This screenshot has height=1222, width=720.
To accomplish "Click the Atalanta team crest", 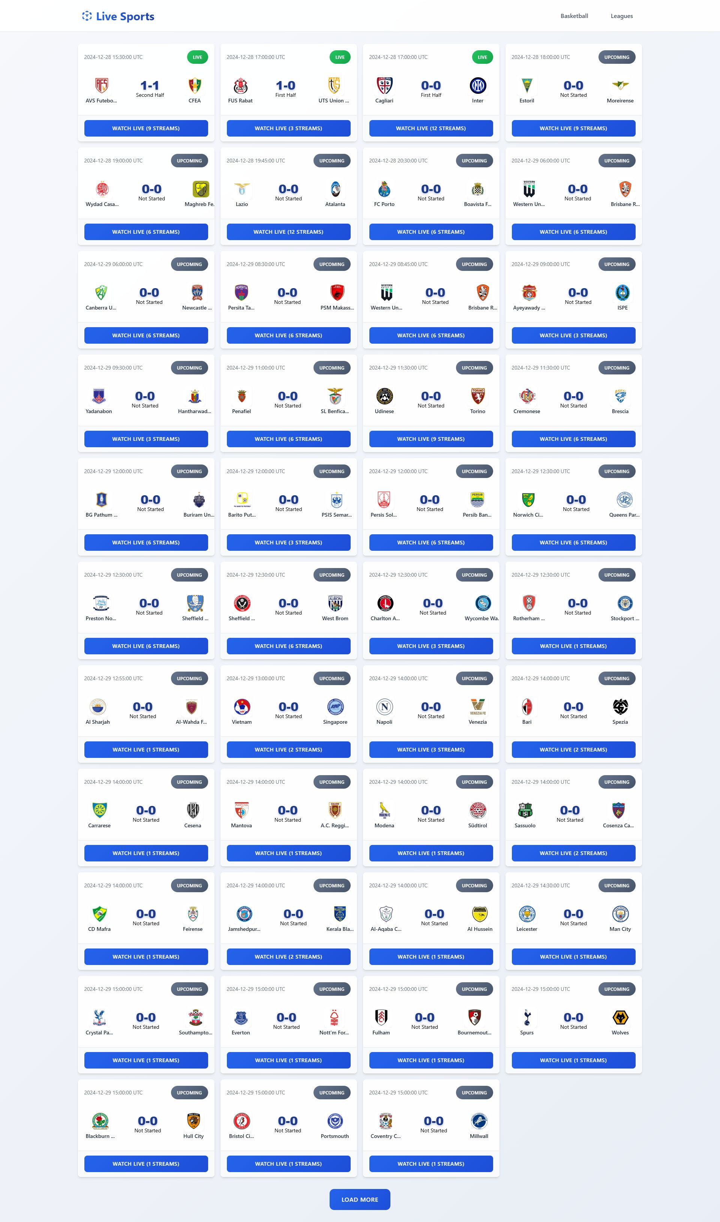I will point(335,189).
